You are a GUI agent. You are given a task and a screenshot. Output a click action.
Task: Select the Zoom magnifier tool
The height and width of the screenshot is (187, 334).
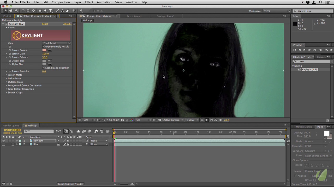click(x=16, y=11)
